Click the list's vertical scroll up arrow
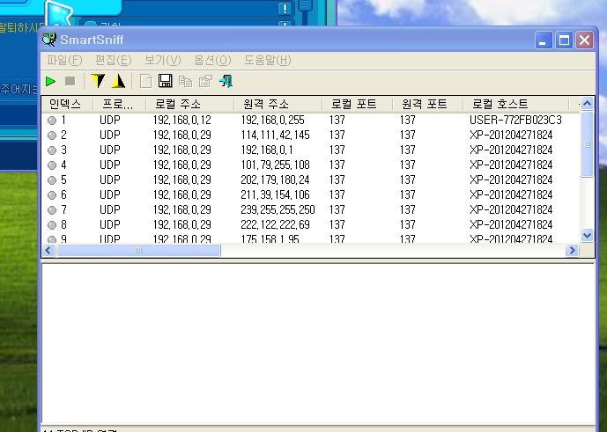 tap(588, 104)
